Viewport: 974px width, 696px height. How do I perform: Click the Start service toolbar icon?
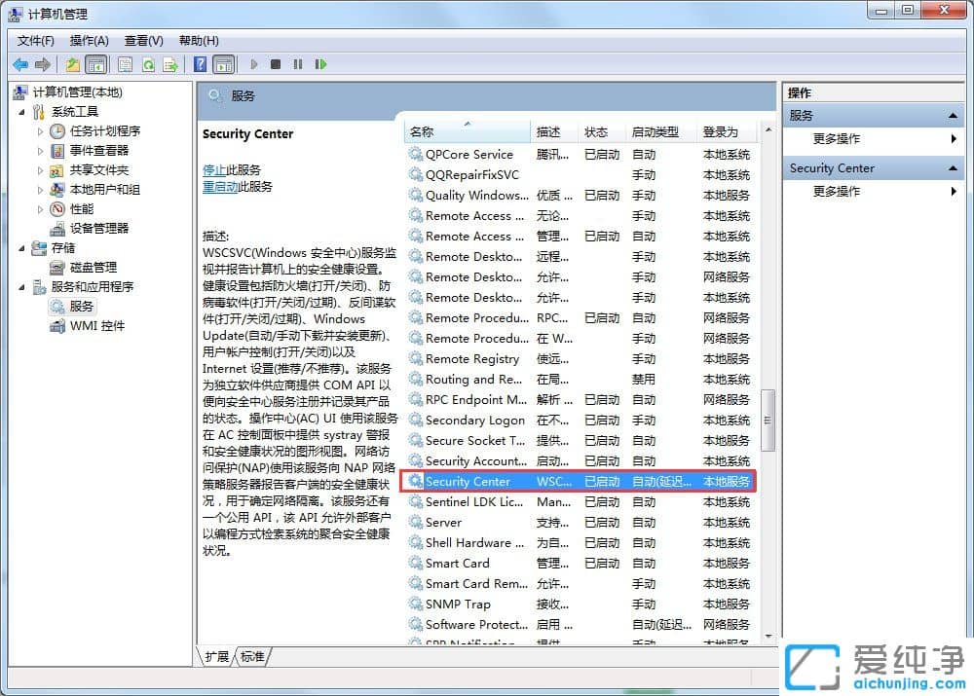coord(253,64)
